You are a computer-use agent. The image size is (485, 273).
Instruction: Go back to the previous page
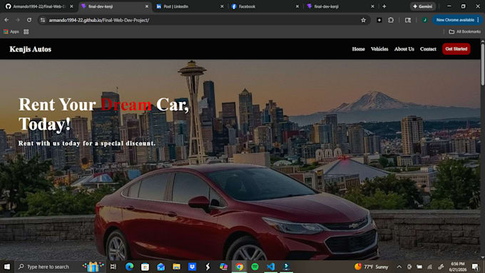point(6,20)
